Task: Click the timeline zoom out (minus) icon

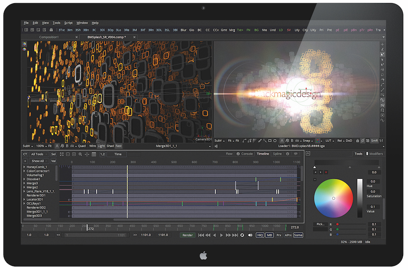Action: [x=68, y=154]
